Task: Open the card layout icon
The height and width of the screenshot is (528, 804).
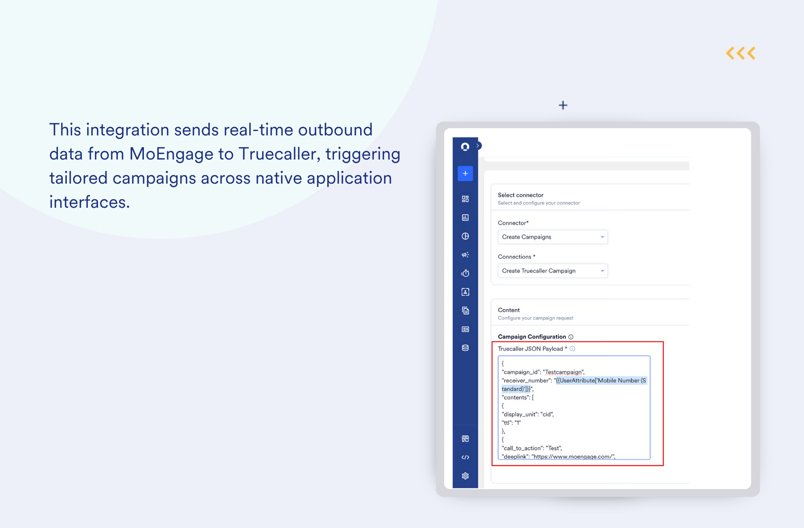Action: 465,329
